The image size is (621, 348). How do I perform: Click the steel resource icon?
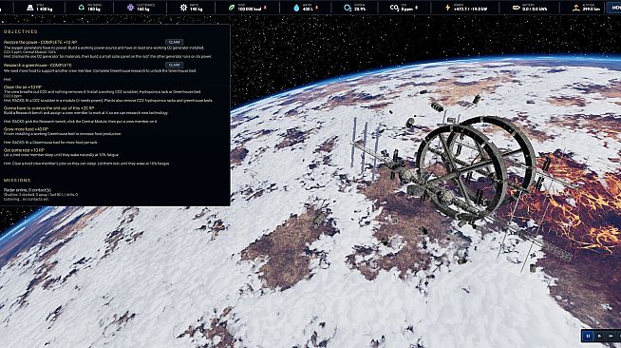pos(29,8)
